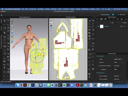Viewport: 128px width, 96px height.
Task: Collapse the Tech Pack (CLO-SET) row
Action: (x=98, y=66)
